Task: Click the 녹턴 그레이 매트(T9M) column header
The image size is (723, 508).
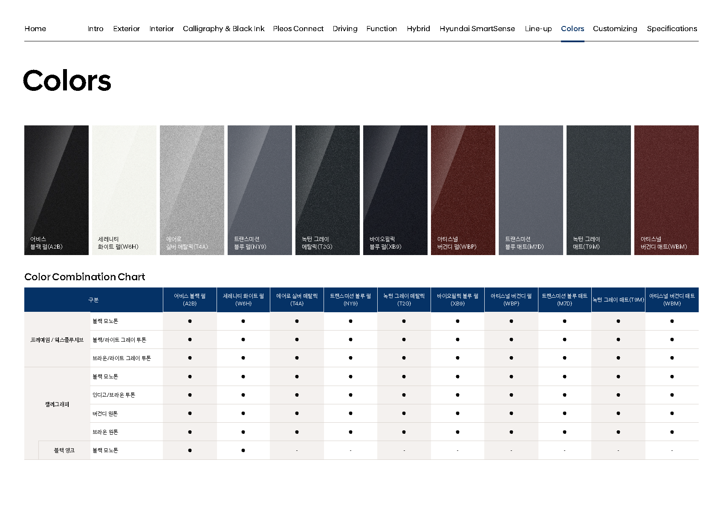Action: (x=618, y=300)
